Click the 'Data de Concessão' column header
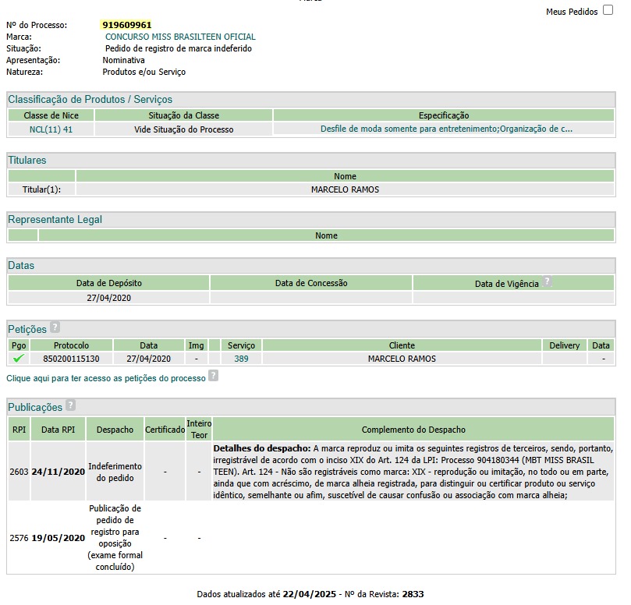The width and height of the screenshot is (631, 605). click(x=311, y=283)
